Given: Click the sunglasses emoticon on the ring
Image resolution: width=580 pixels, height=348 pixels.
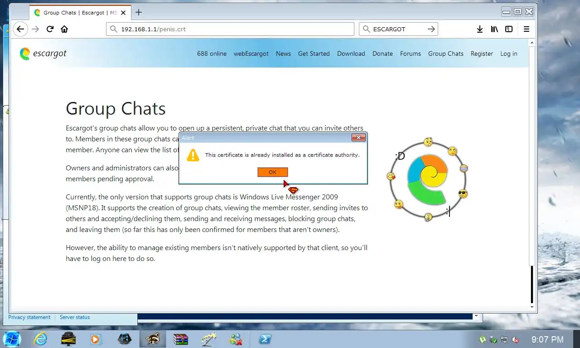Looking at the screenshot, I should [x=463, y=194].
